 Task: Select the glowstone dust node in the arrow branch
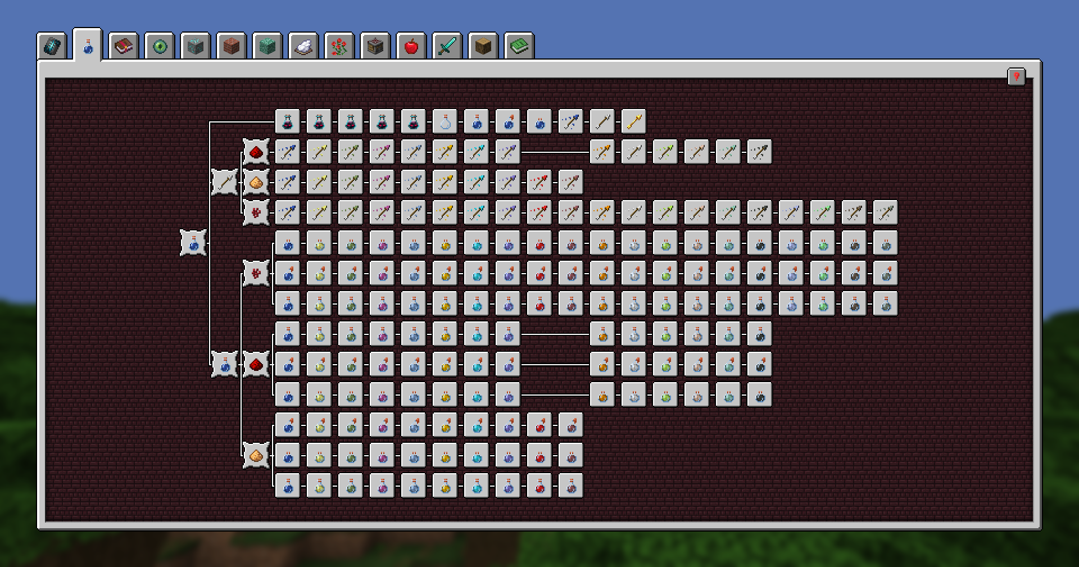point(256,183)
